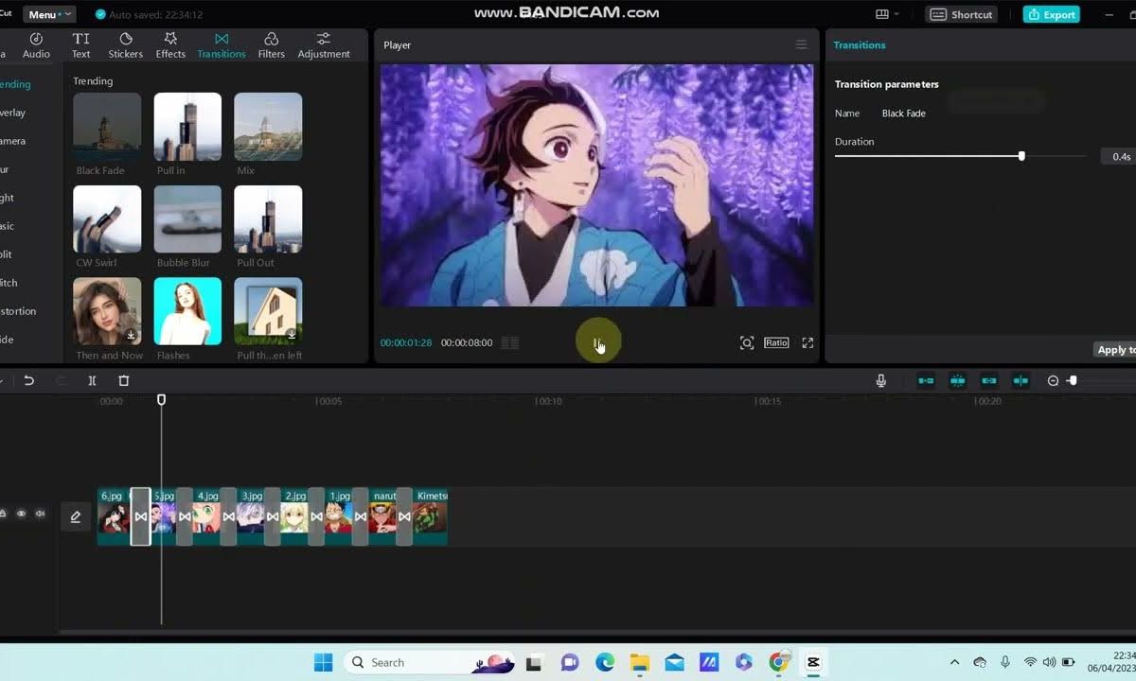Screen dimensions: 1136x681
Task: Show hidden icons in system tray
Action: click(x=954, y=662)
